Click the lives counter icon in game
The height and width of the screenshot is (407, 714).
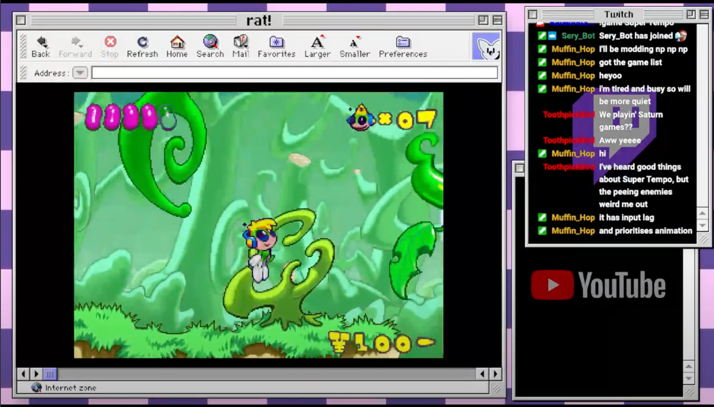tap(361, 118)
